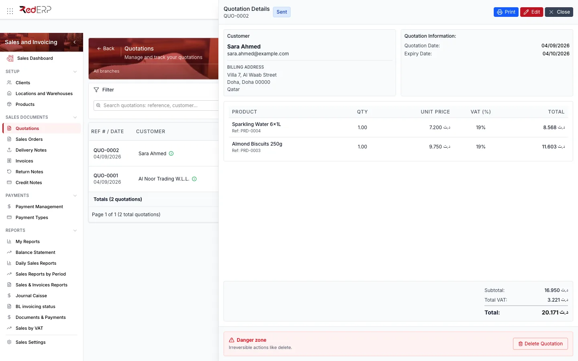
Task: Collapse the SETUP section
Action: 75,71
